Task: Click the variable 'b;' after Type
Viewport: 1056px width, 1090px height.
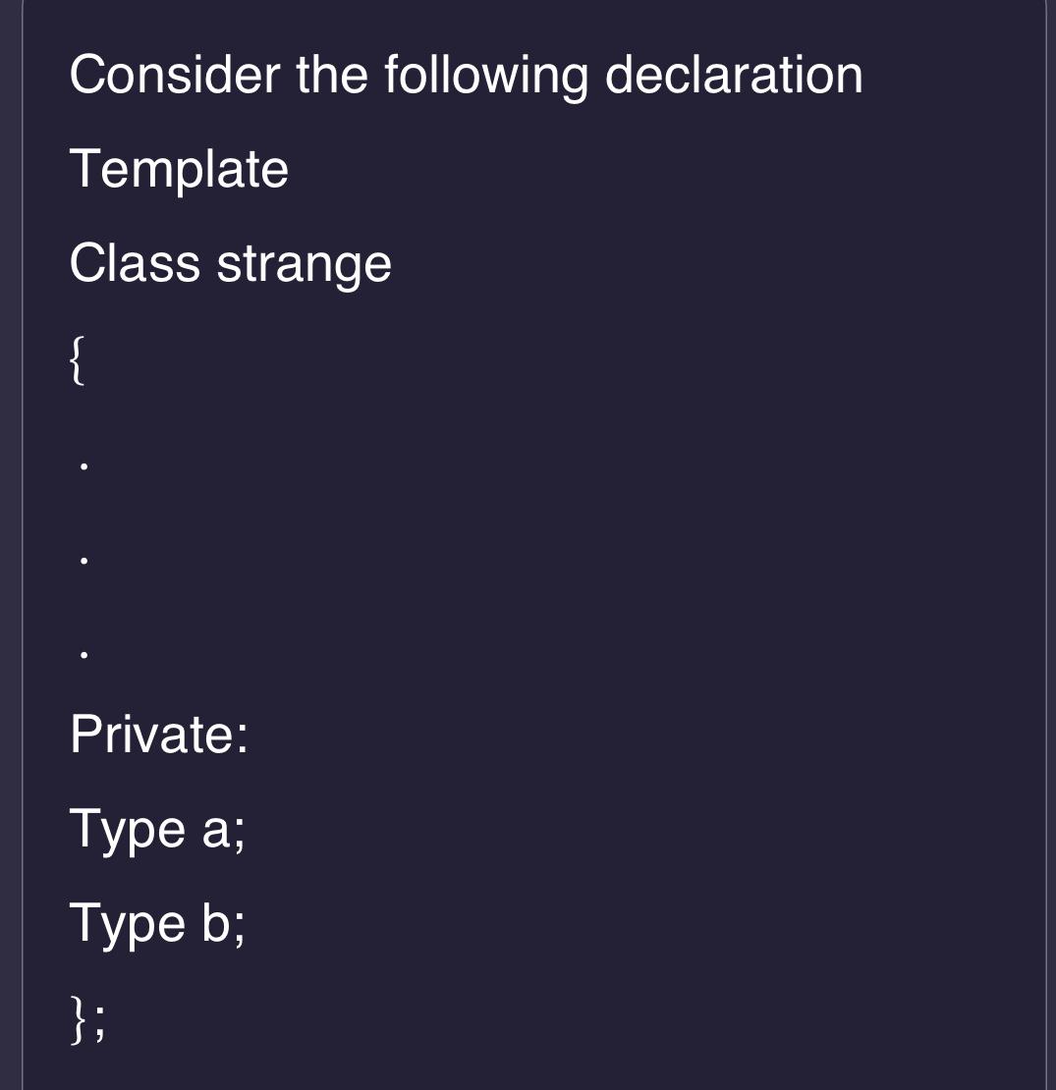Action: 223,923
